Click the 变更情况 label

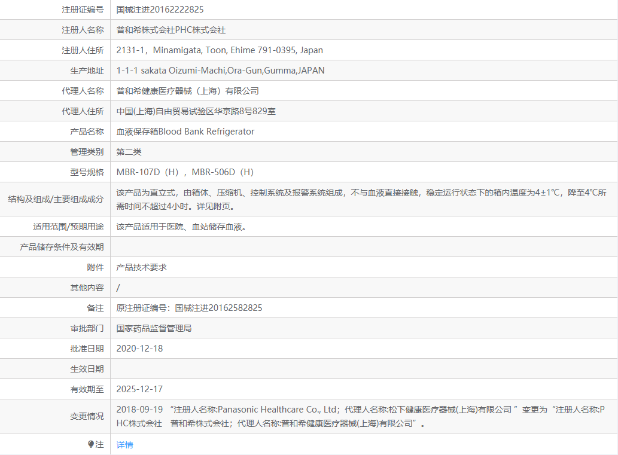point(87,416)
